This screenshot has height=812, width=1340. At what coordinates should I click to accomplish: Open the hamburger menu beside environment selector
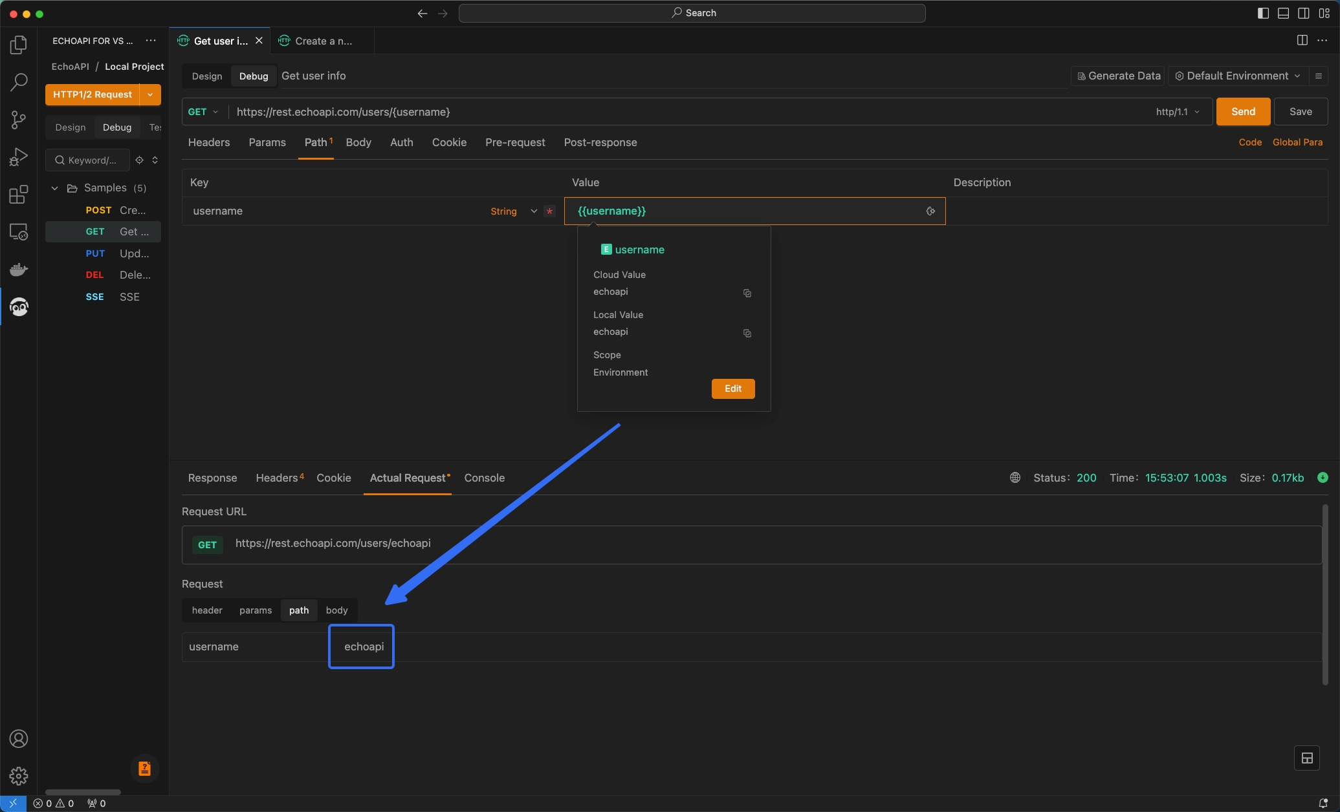coord(1319,76)
